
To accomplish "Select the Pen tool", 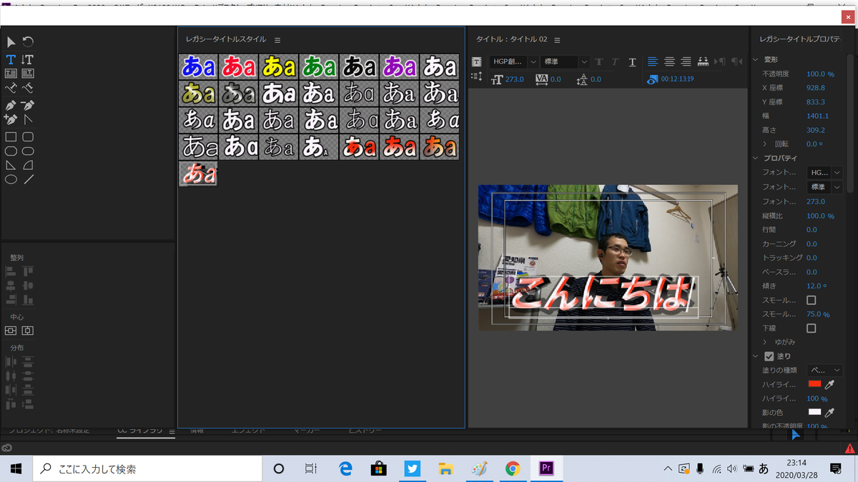I will (x=11, y=105).
